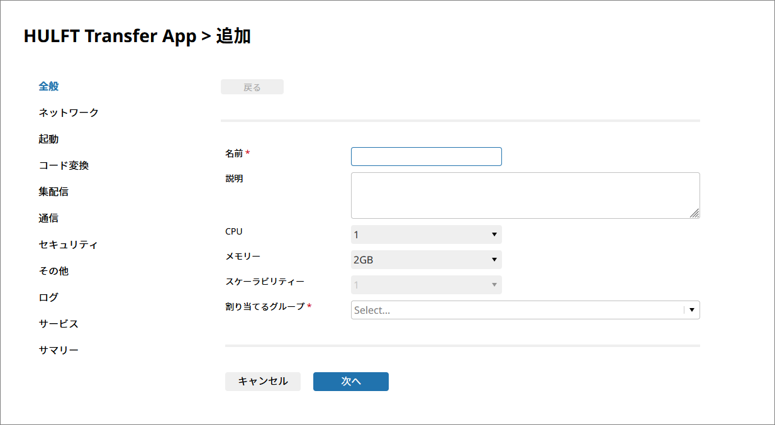This screenshot has width=775, height=425.
Task: Click inside the 説明 text area
Action: point(525,196)
